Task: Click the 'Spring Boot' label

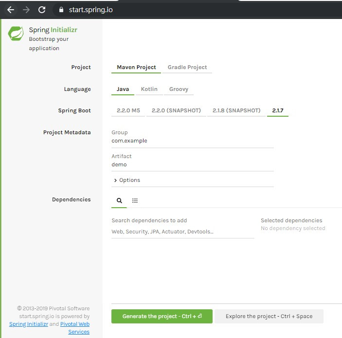Action: tap(74, 110)
